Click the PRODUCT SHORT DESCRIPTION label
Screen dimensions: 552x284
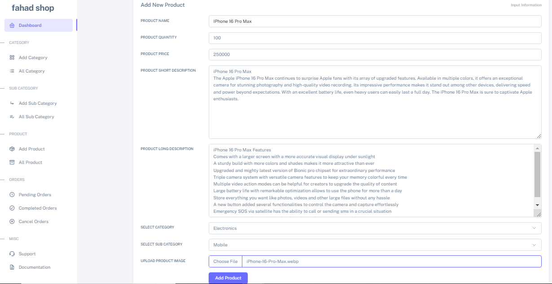(x=168, y=71)
